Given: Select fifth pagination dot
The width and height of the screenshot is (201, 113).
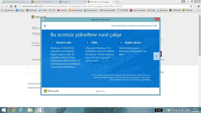Looking at the screenshot, I should click(104, 91).
